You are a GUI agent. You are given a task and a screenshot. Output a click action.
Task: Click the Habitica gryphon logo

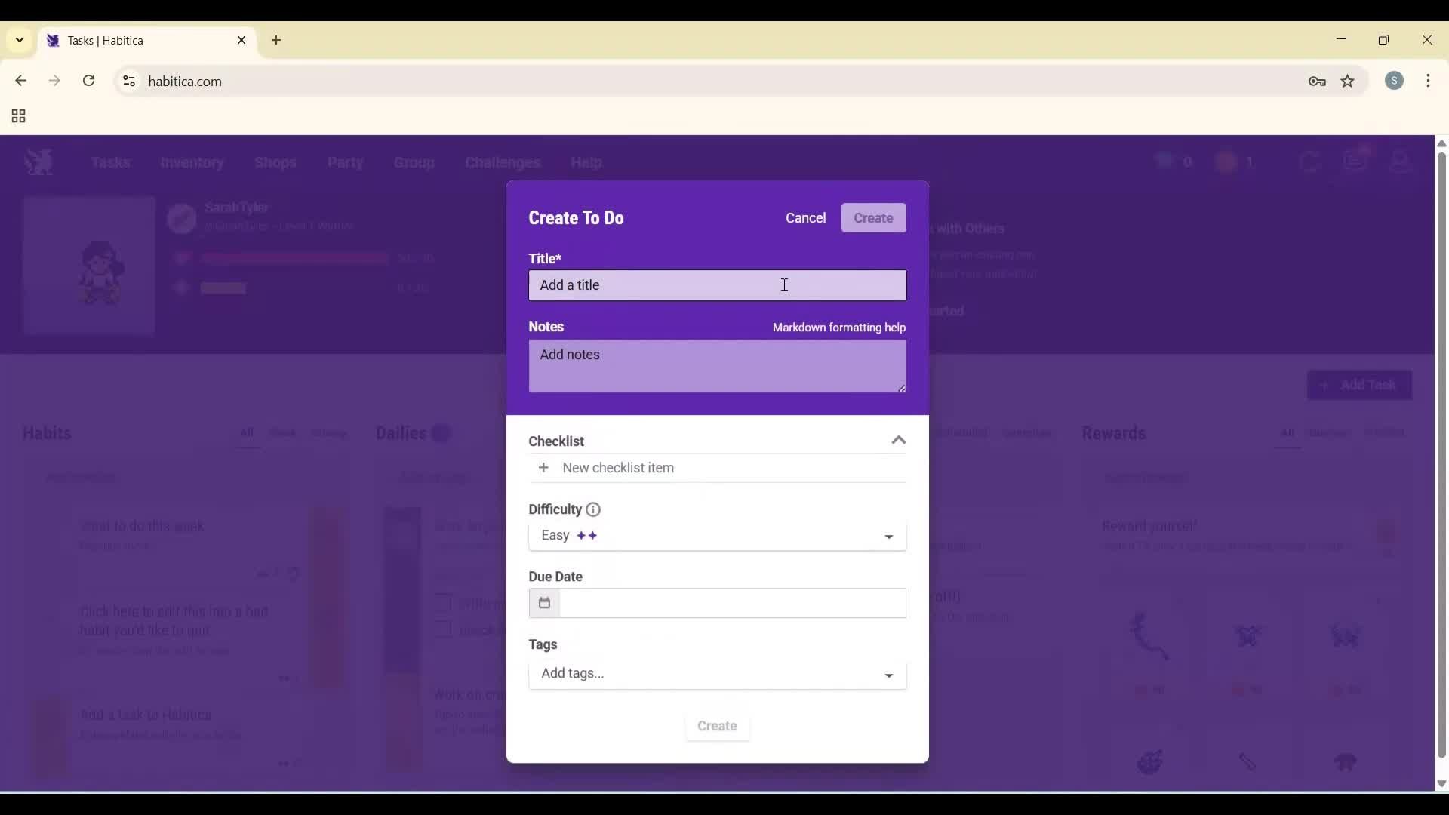(x=38, y=162)
